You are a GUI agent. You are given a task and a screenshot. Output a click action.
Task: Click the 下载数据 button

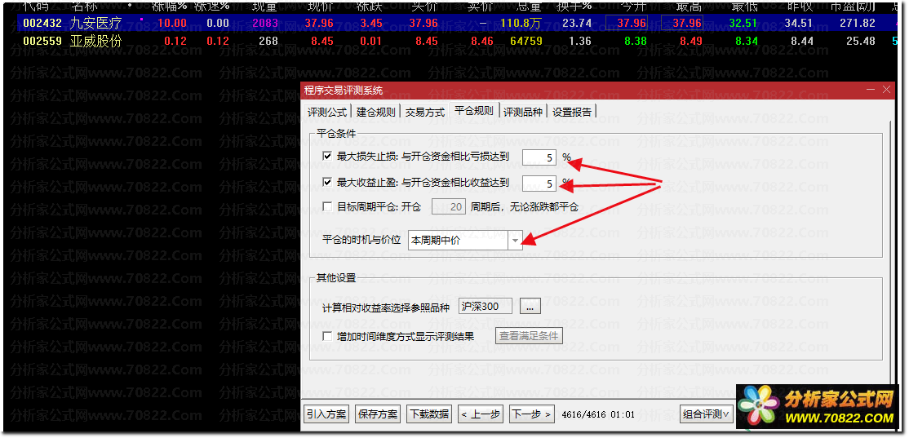pos(429,414)
